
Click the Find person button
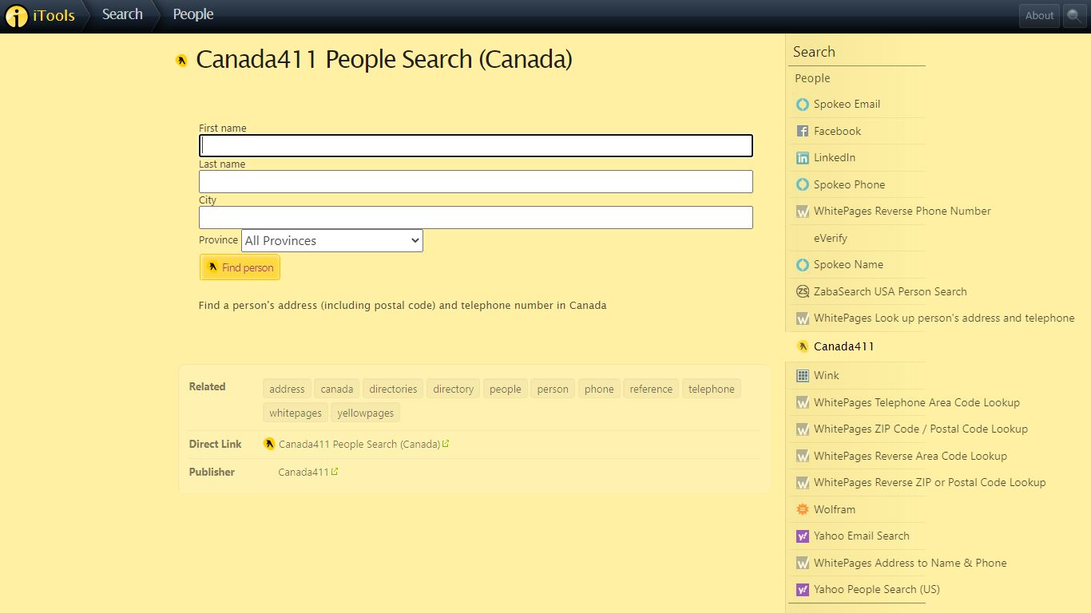pos(240,267)
